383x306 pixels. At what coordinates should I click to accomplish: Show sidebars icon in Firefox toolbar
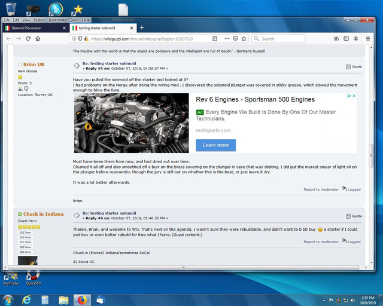point(346,39)
